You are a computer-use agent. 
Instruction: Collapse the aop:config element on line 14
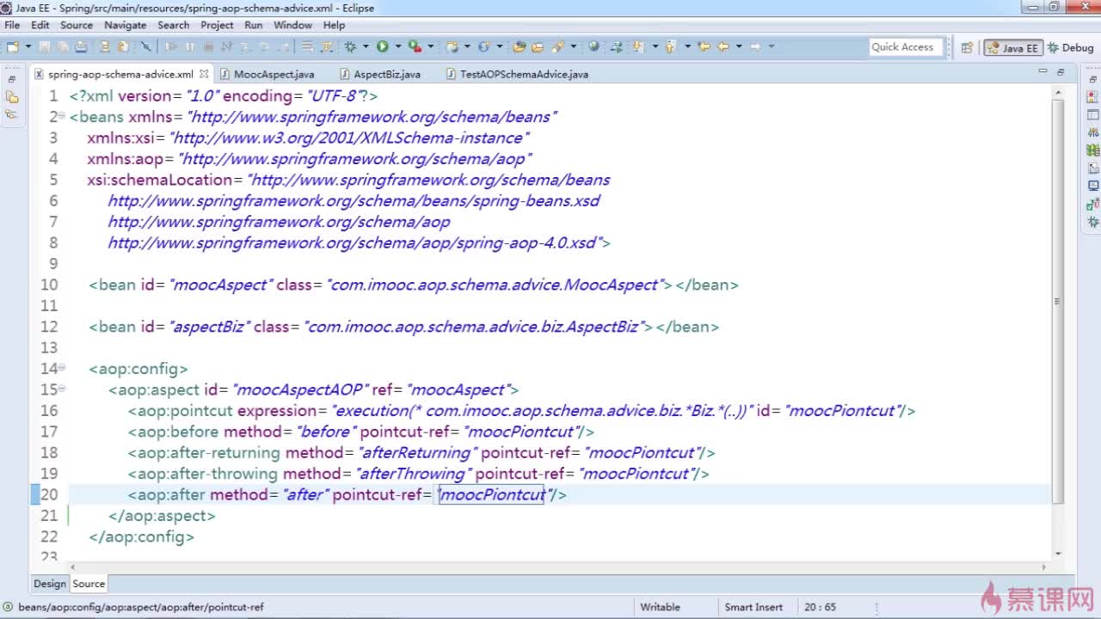point(62,368)
